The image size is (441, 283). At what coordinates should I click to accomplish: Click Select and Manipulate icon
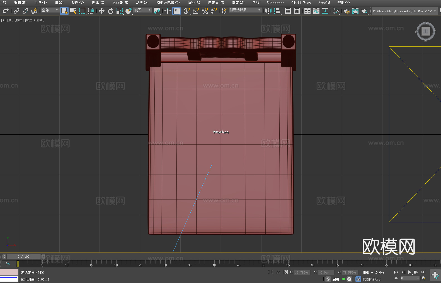pos(168,11)
